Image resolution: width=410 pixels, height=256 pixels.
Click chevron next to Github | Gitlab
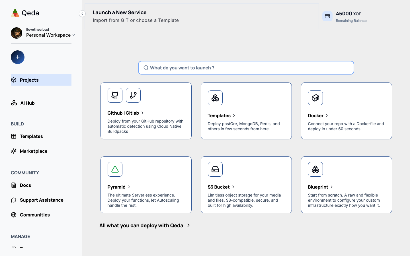(x=142, y=113)
